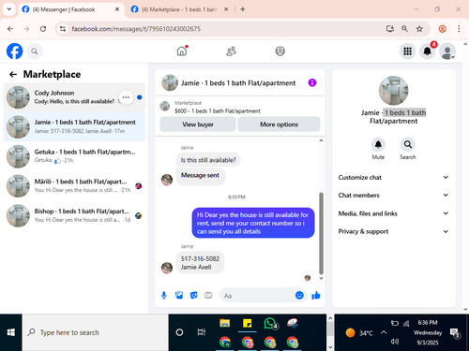Open Cortana circle icon

[x=179, y=332]
